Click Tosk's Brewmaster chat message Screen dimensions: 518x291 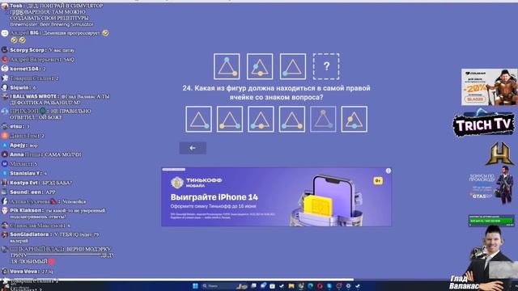[x=57, y=15]
